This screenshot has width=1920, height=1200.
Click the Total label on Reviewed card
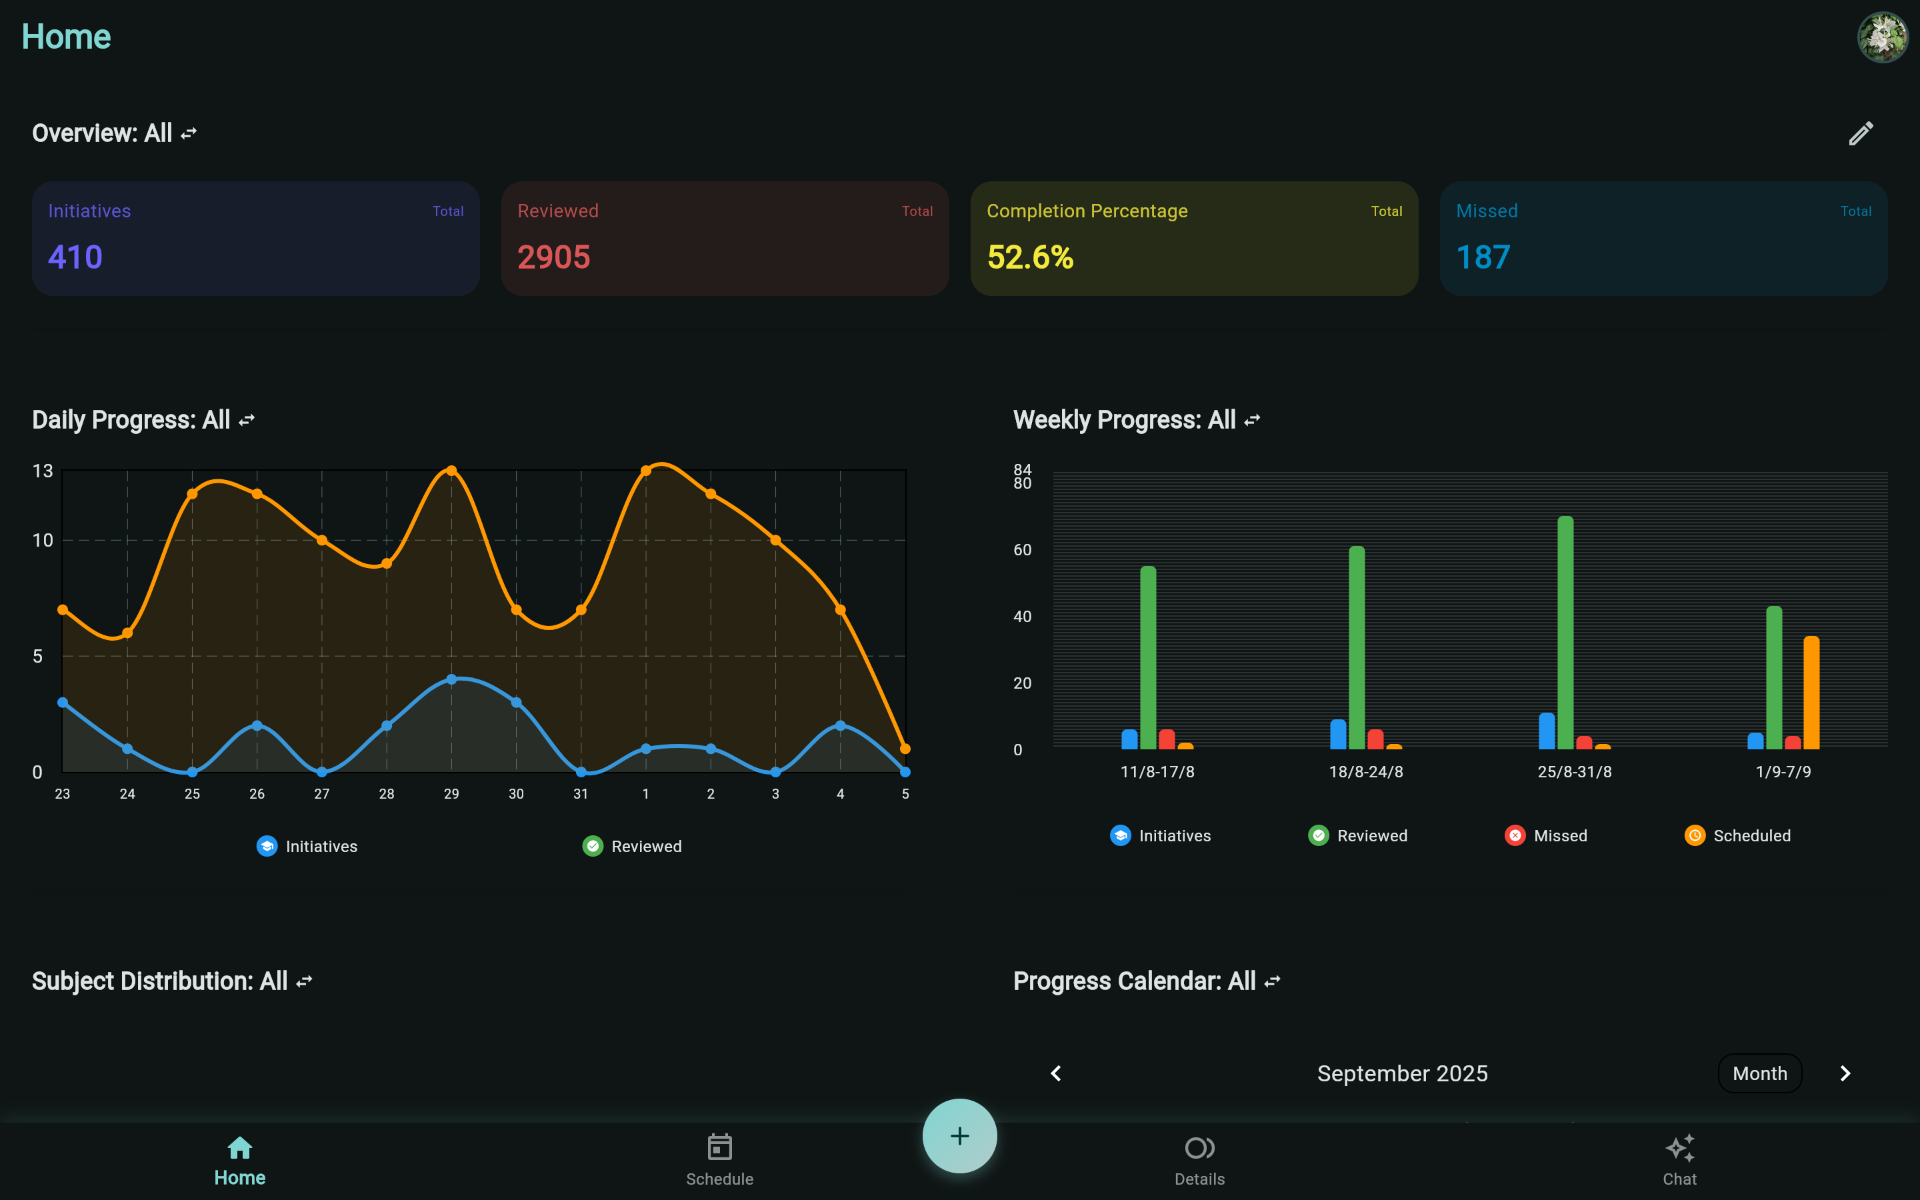pyautogui.click(x=917, y=211)
